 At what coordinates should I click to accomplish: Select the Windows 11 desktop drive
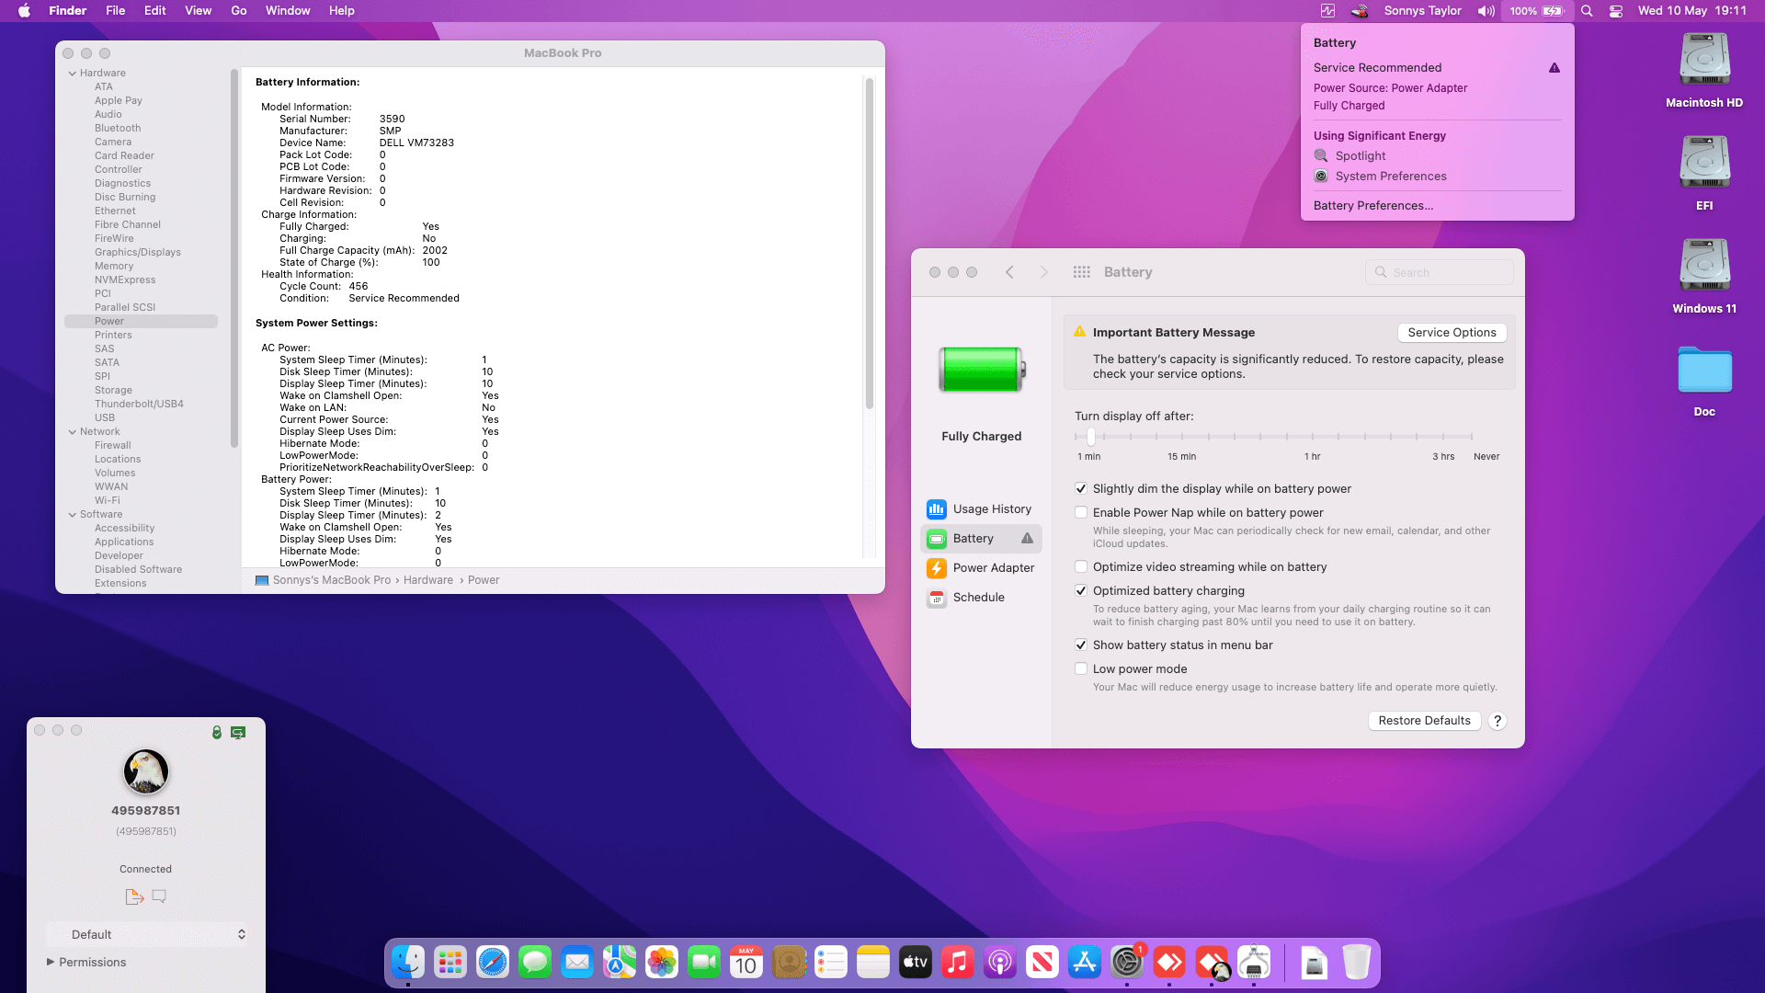coord(1704,277)
